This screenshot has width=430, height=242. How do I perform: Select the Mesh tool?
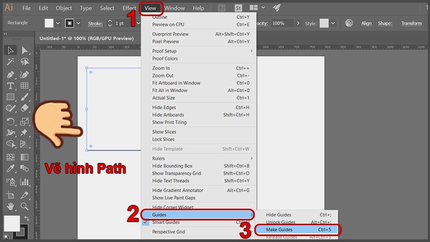(10, 157)
